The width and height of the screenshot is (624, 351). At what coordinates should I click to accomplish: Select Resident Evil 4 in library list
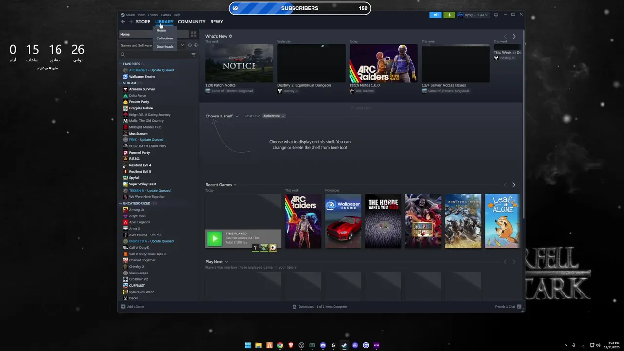140,165
